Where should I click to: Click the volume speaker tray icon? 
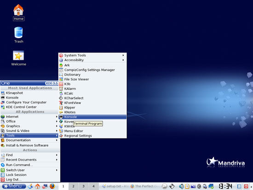coord(181,186)
